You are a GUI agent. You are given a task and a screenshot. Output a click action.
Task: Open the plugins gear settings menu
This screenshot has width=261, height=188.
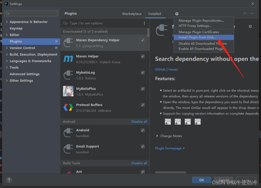coord(177,14)
